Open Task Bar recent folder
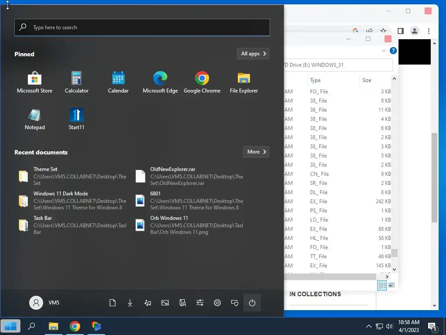Screen dimensions: 446x335 (73, 225)
